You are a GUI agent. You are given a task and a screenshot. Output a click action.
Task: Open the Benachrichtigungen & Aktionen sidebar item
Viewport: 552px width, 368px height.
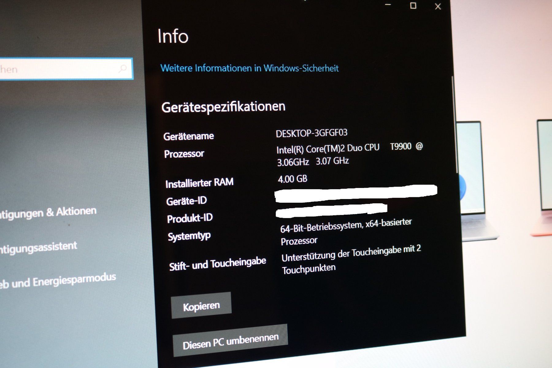pyautogui.click(x=48, y=213)
